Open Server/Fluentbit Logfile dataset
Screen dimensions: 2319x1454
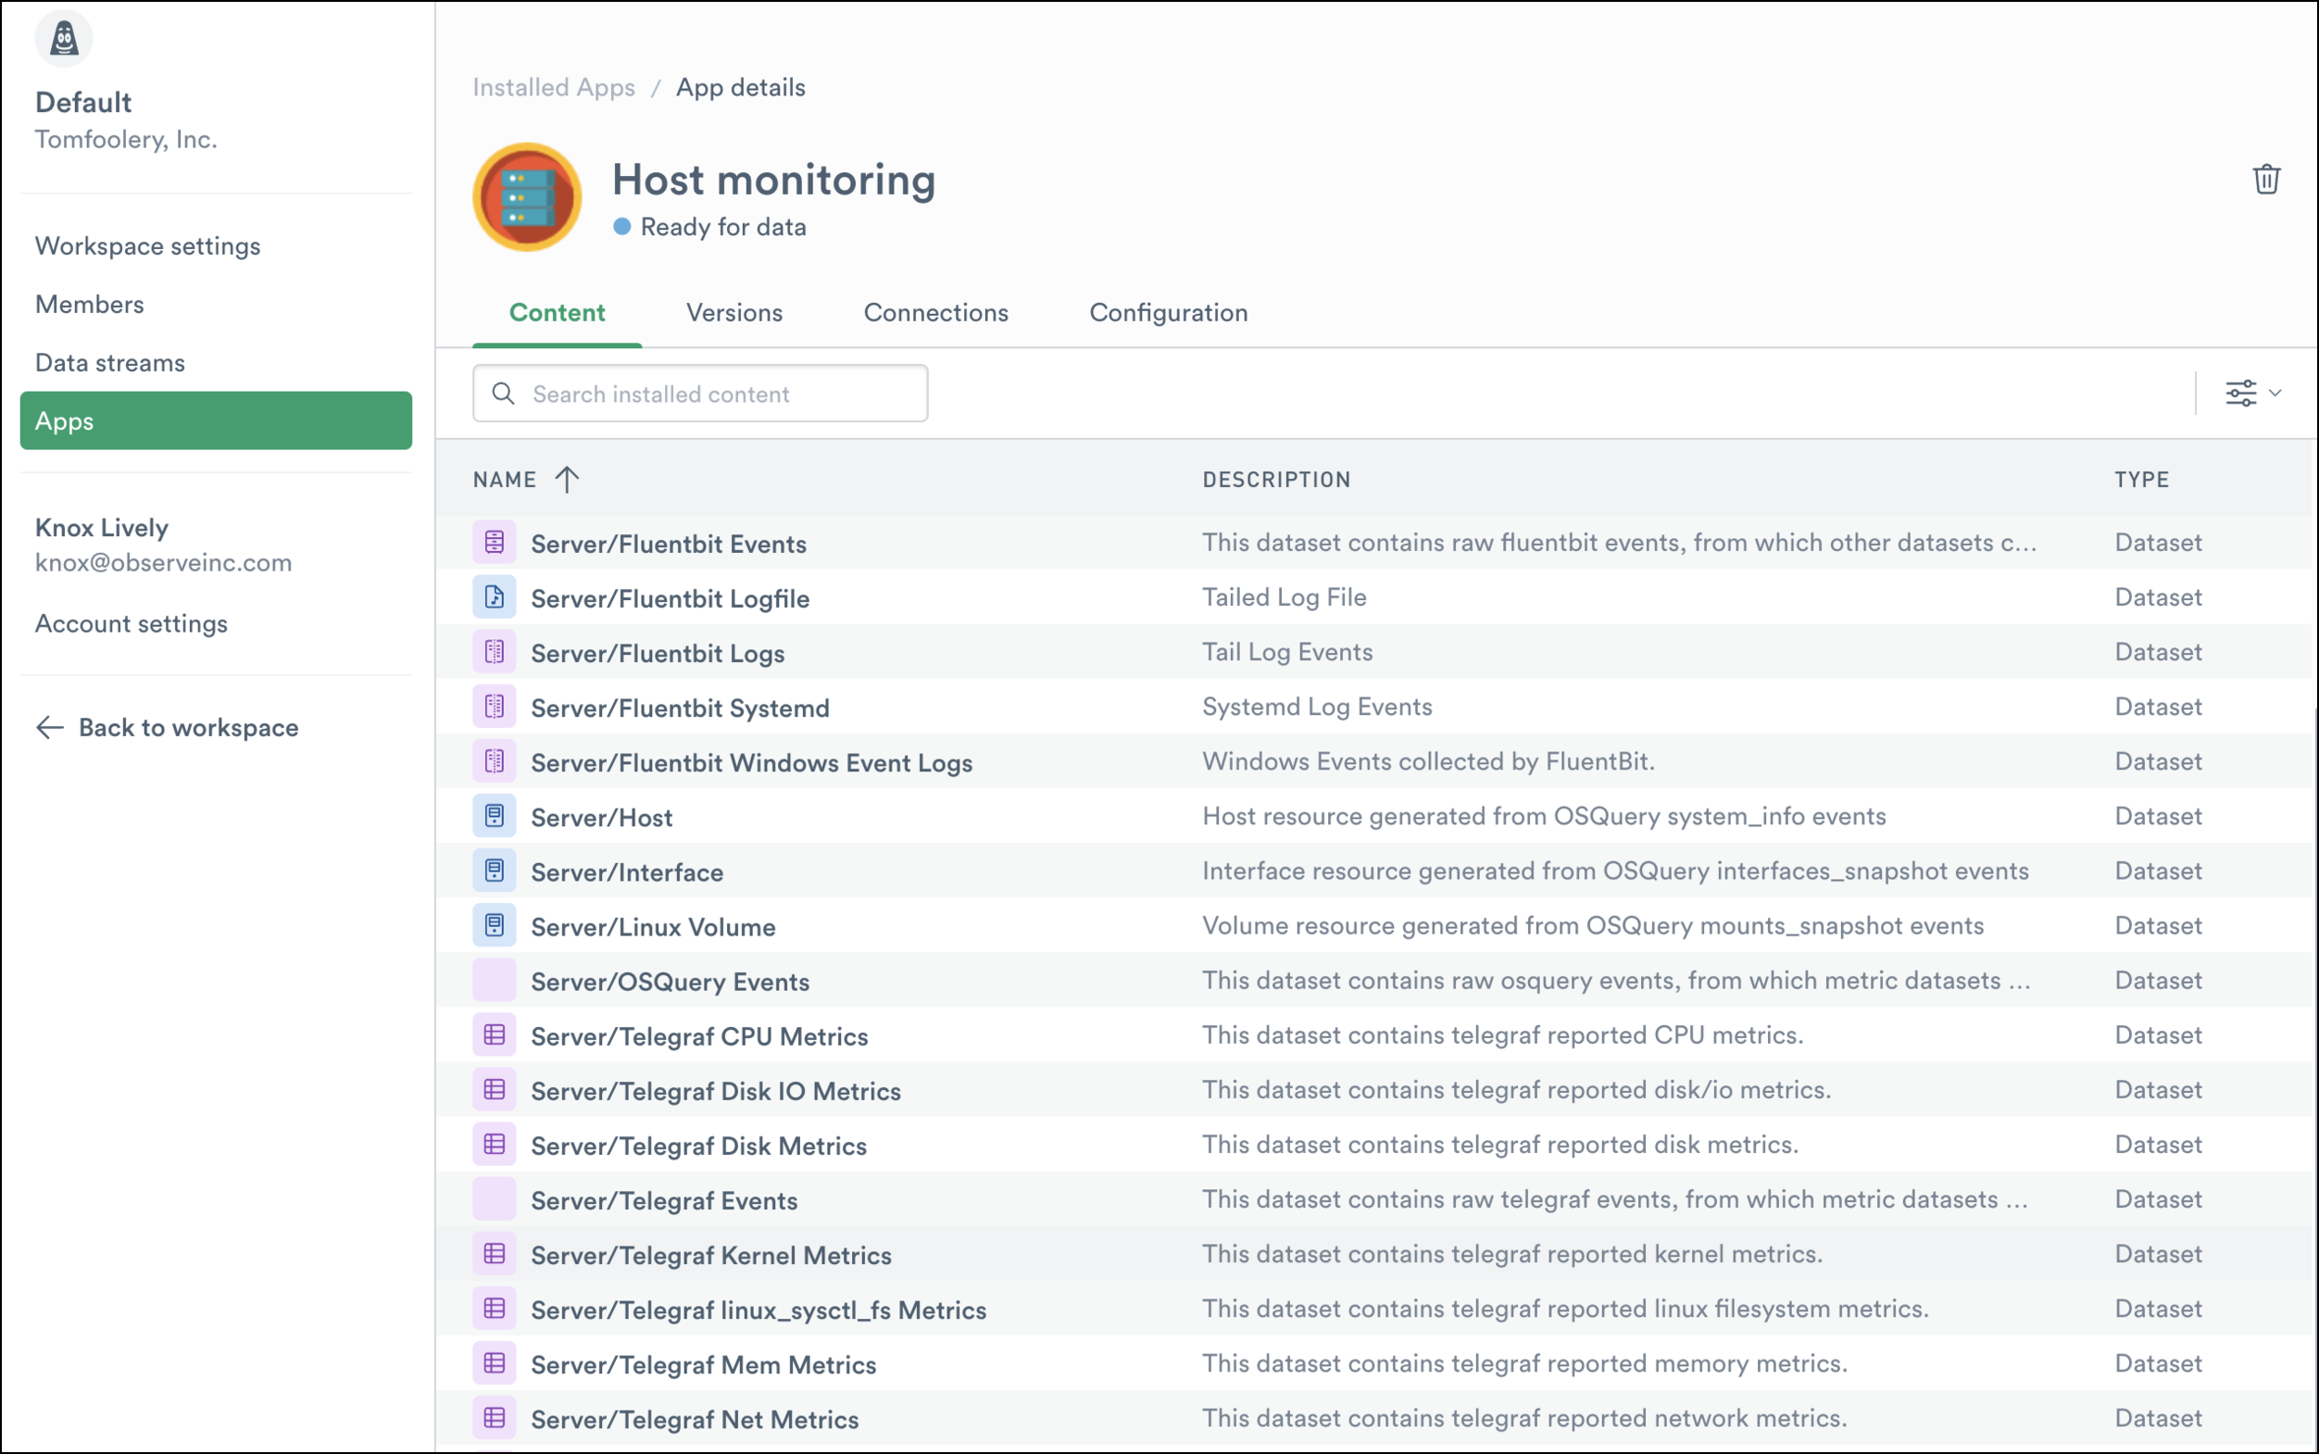[x=671, y=599]
